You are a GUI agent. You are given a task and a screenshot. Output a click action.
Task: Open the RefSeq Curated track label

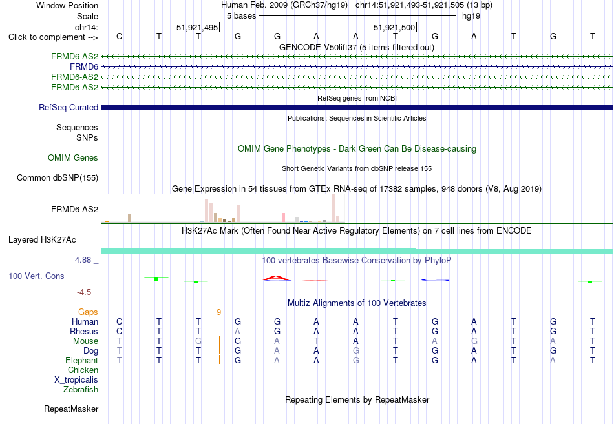69,107
